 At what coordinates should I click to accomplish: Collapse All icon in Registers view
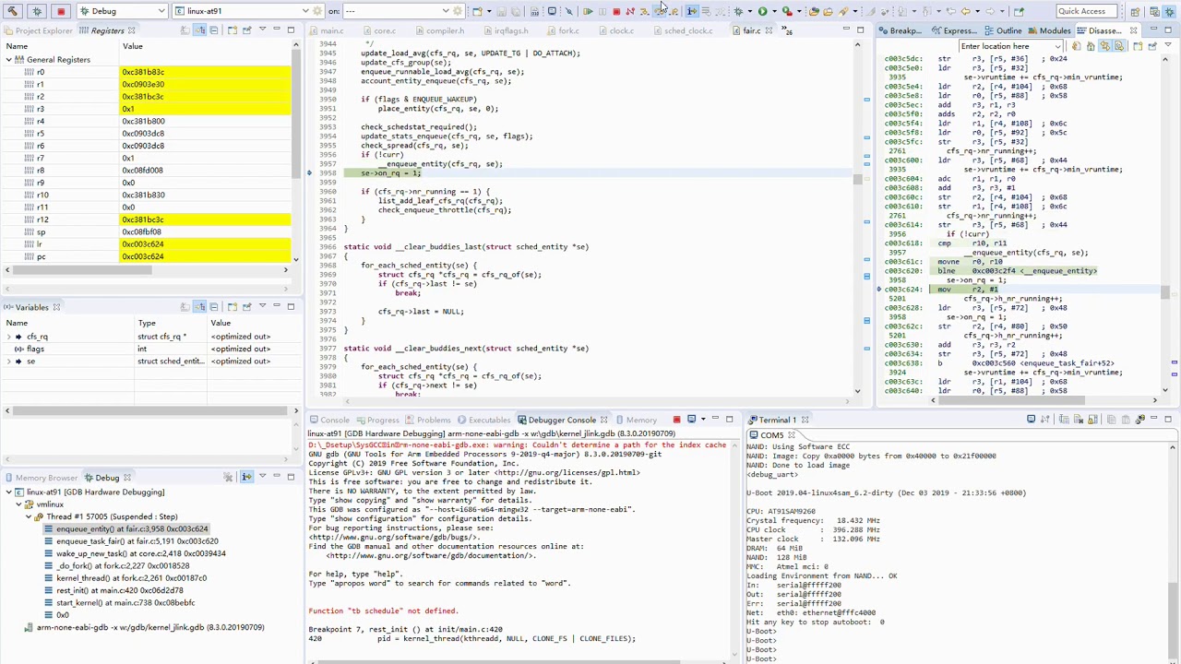[214, 30]
